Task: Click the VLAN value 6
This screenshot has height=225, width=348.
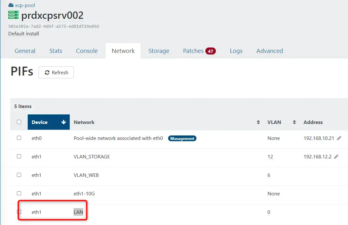Action: [x=269, y=175]
